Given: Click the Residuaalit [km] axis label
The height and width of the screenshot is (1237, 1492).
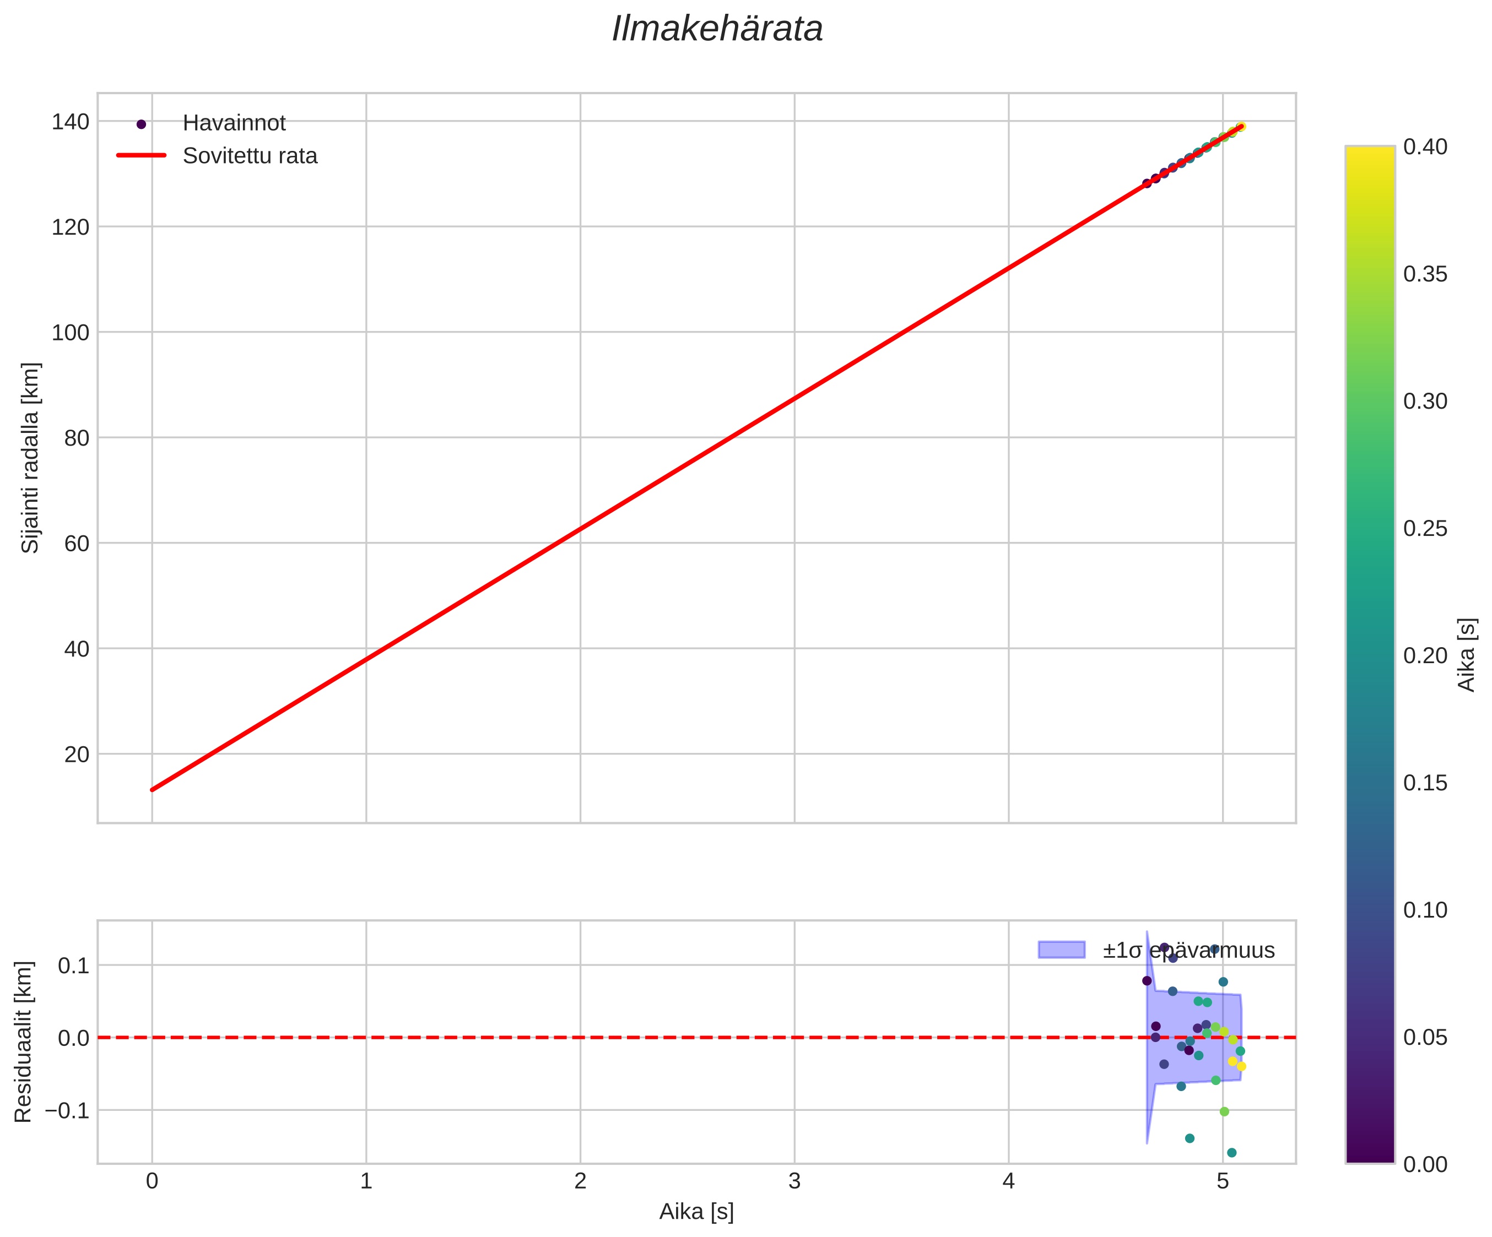Looking at the screenshot, I should pyautogui.click(x=24, y=1041).
